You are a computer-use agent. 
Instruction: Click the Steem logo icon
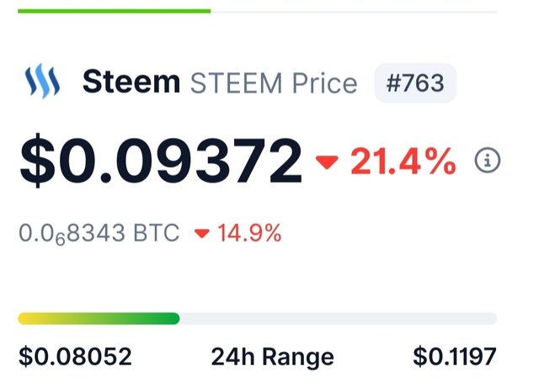tap(42, 82)
